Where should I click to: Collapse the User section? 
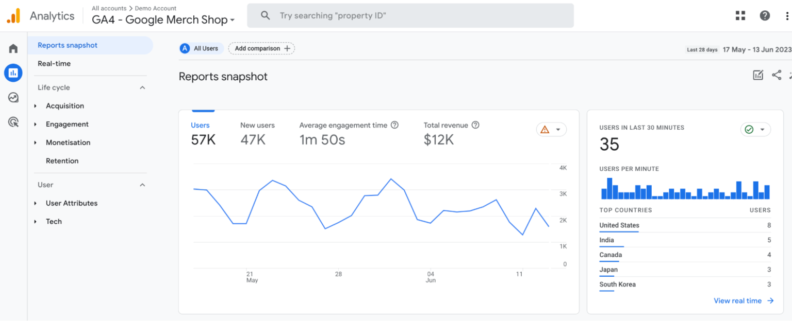142,185
